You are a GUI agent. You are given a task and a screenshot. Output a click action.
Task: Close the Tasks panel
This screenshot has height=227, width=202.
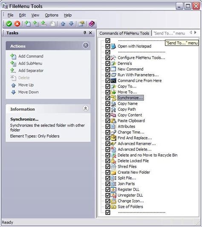pyautogui.click(x=90, y=33)
